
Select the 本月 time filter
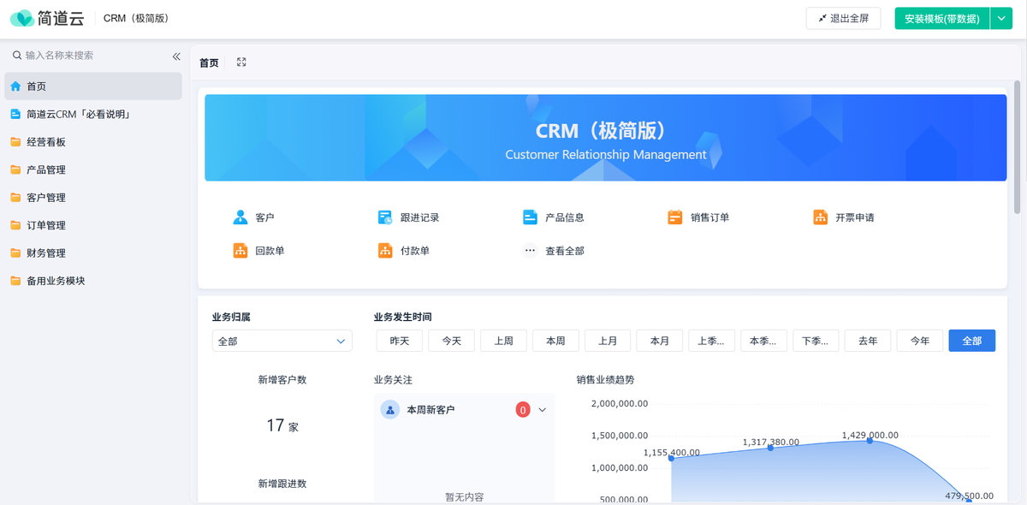[660, 341]
